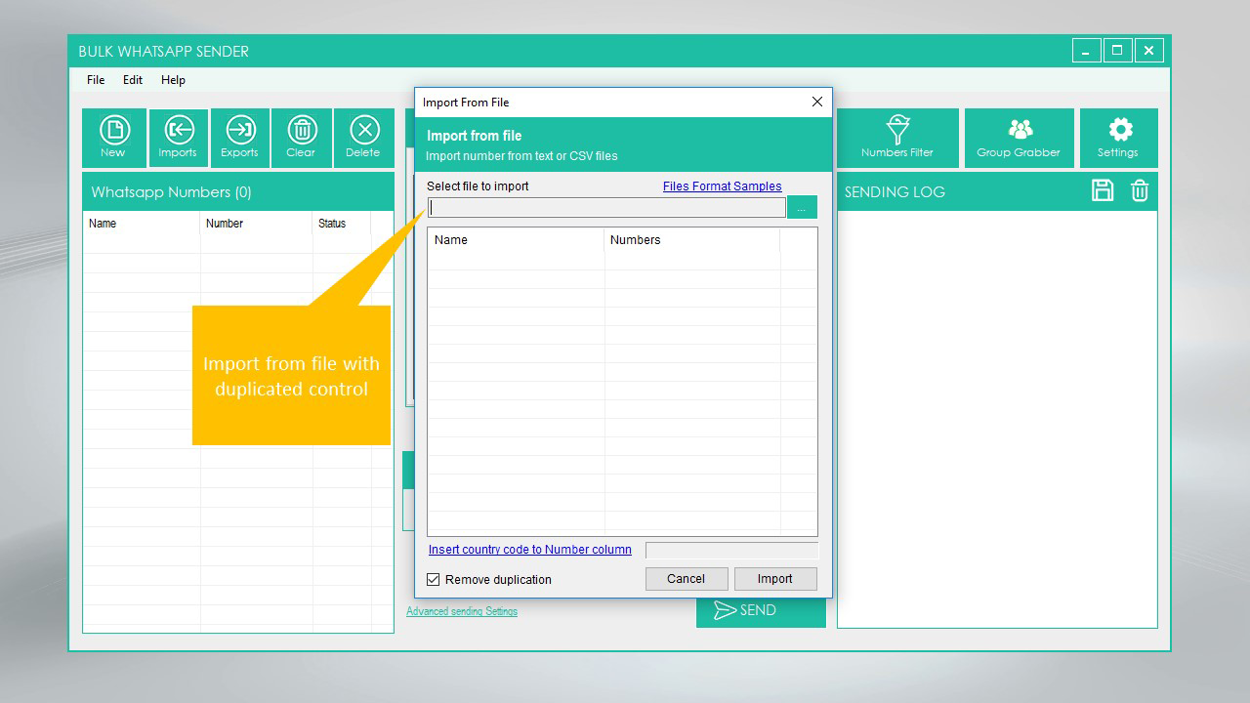Click the Status column header in main list
The width and height of the screenshot is (1250, 703).
pos(342,224)
